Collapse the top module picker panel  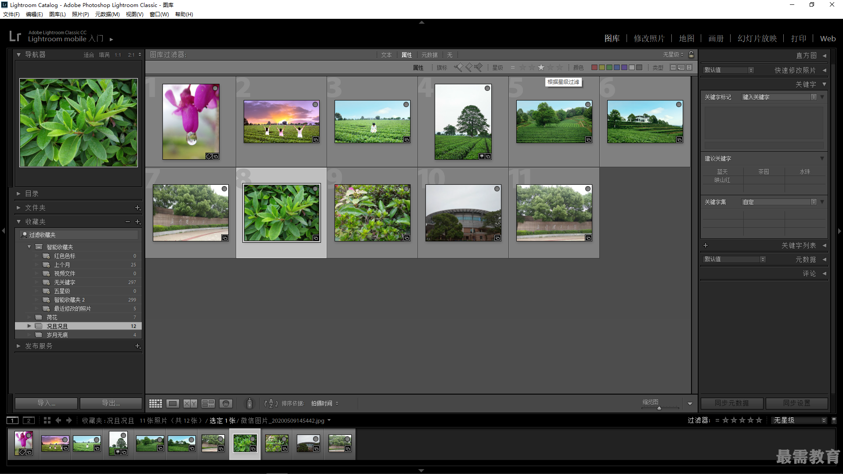(x=421, y=22)
